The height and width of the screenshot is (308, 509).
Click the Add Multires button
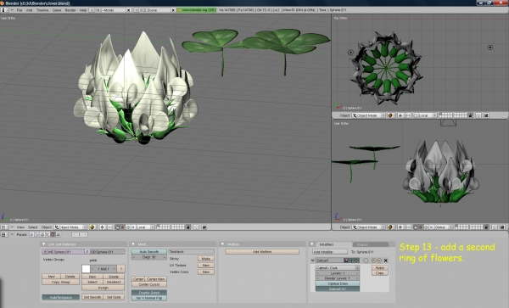[x=262, y=251]
